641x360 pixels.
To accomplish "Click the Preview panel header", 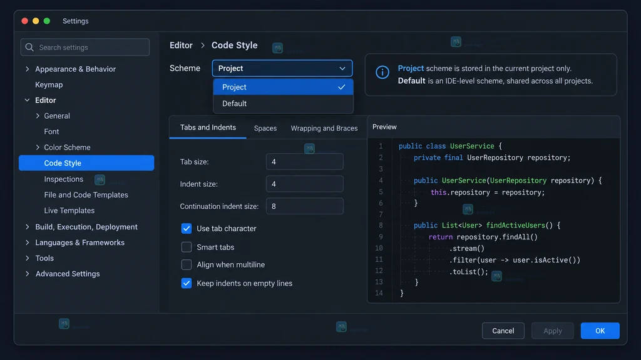I will point(384,127).
